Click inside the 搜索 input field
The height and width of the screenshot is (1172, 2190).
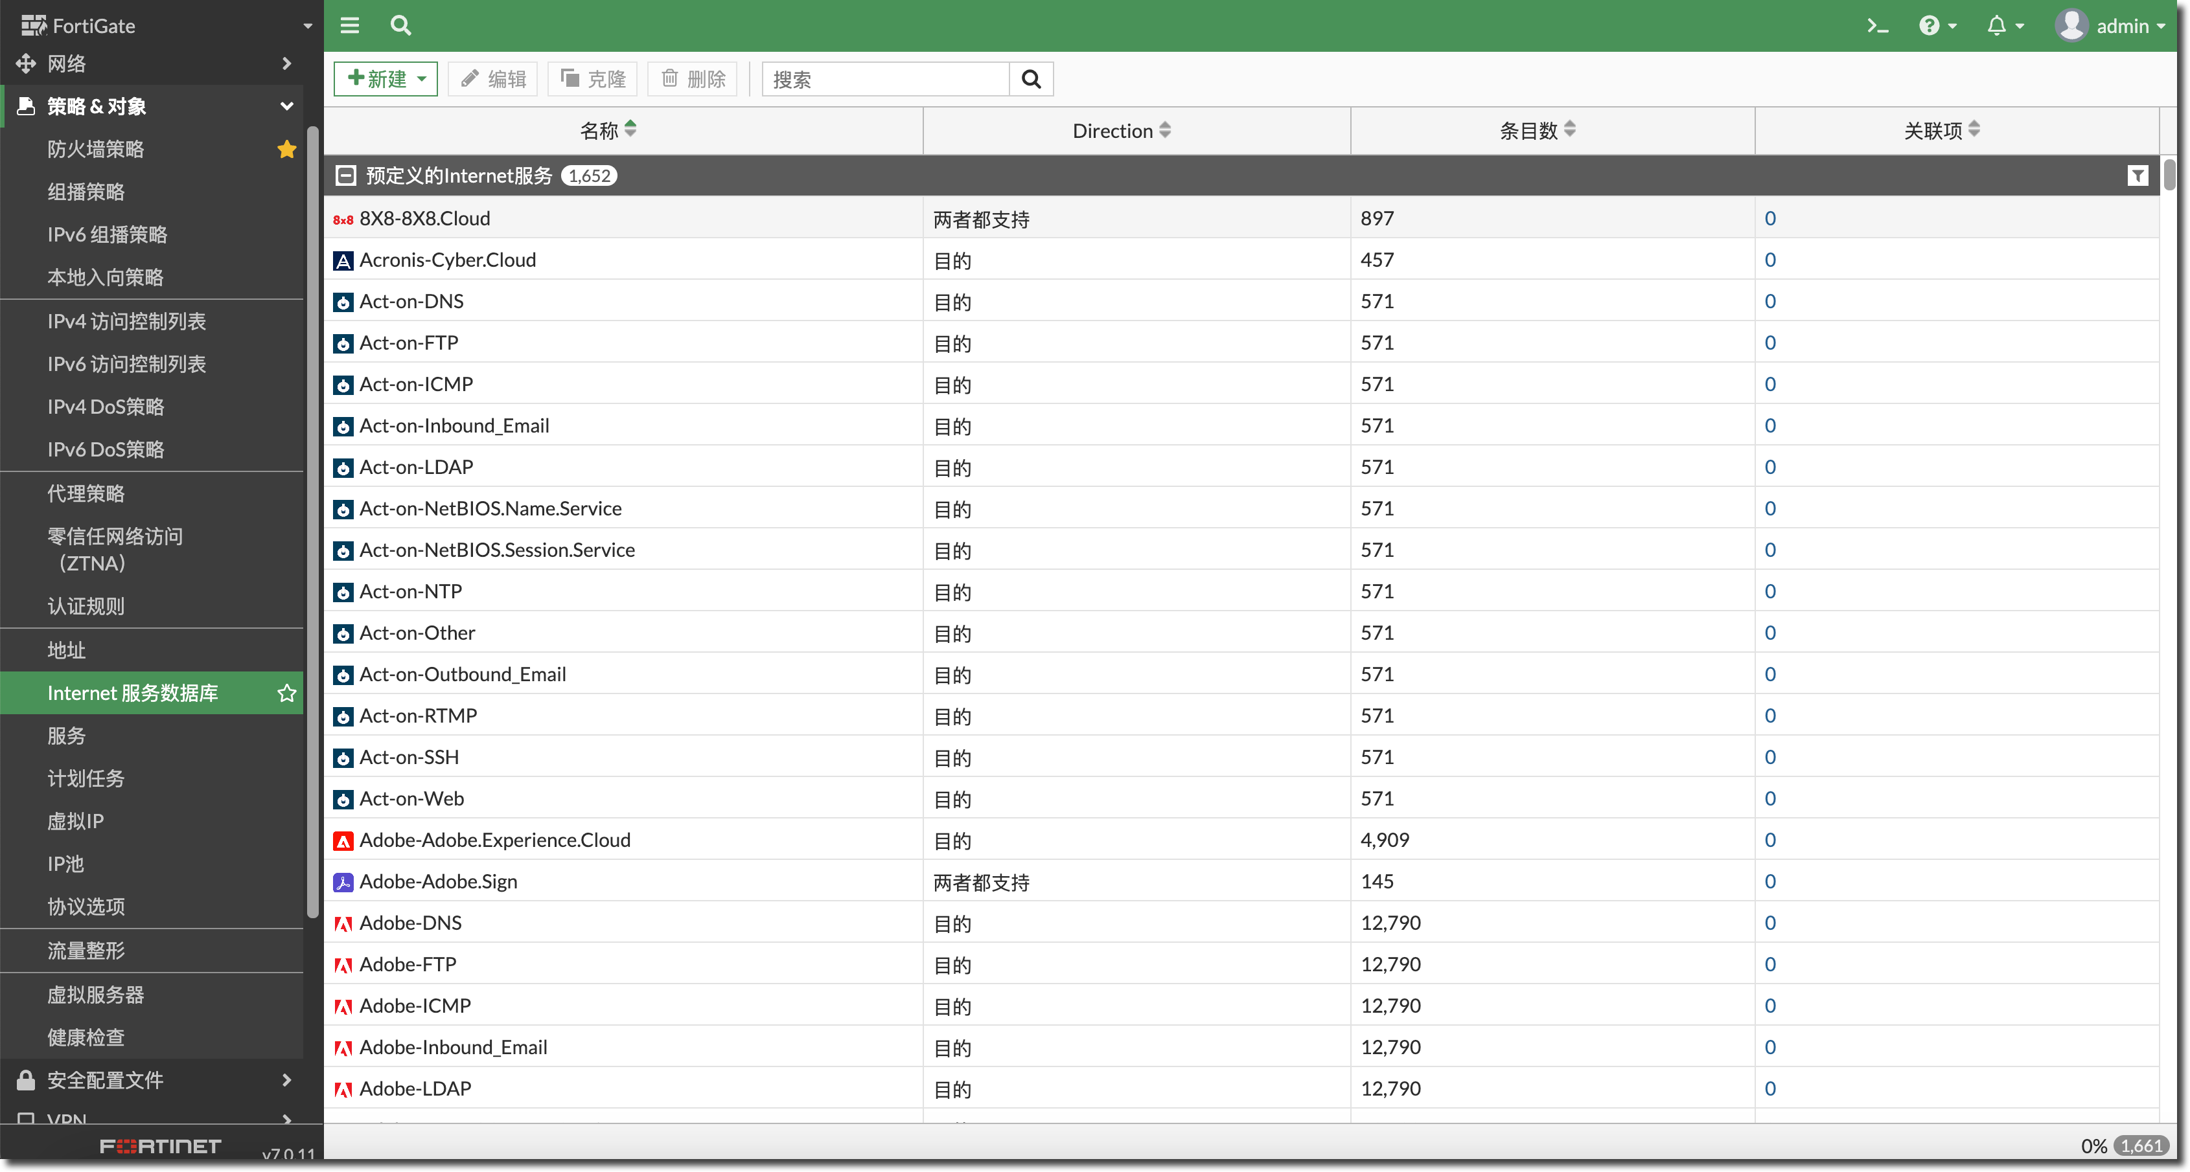[884, 79]
